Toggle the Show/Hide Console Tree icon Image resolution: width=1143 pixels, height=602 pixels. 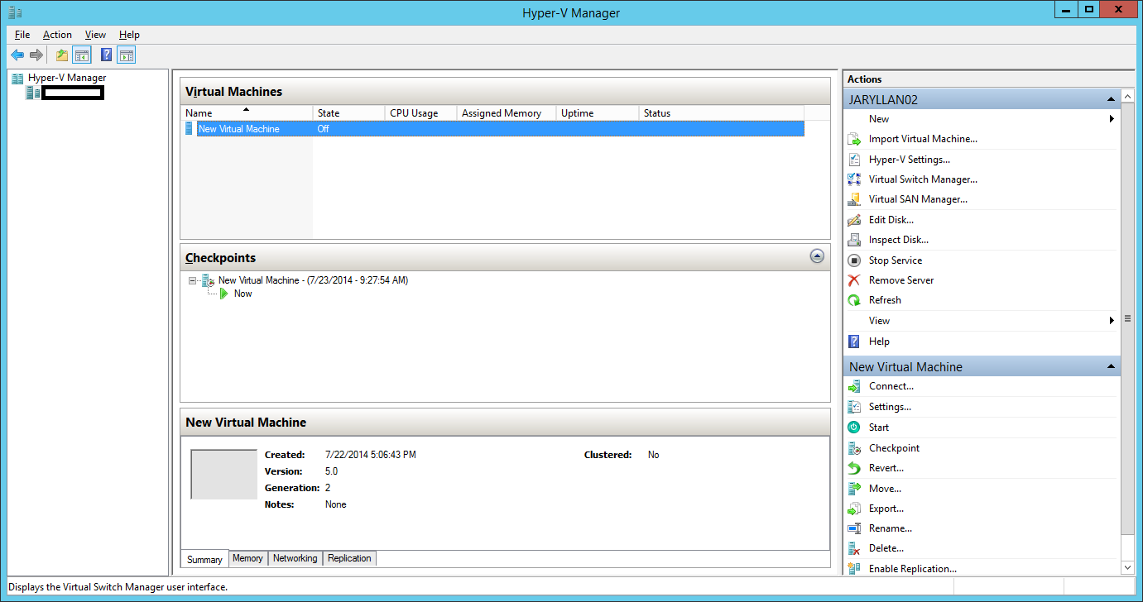[x=81, y=55]
